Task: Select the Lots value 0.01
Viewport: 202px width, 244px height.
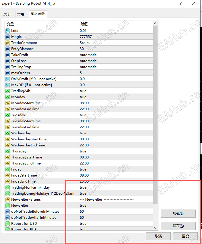Action: click(x=83, y=31)
